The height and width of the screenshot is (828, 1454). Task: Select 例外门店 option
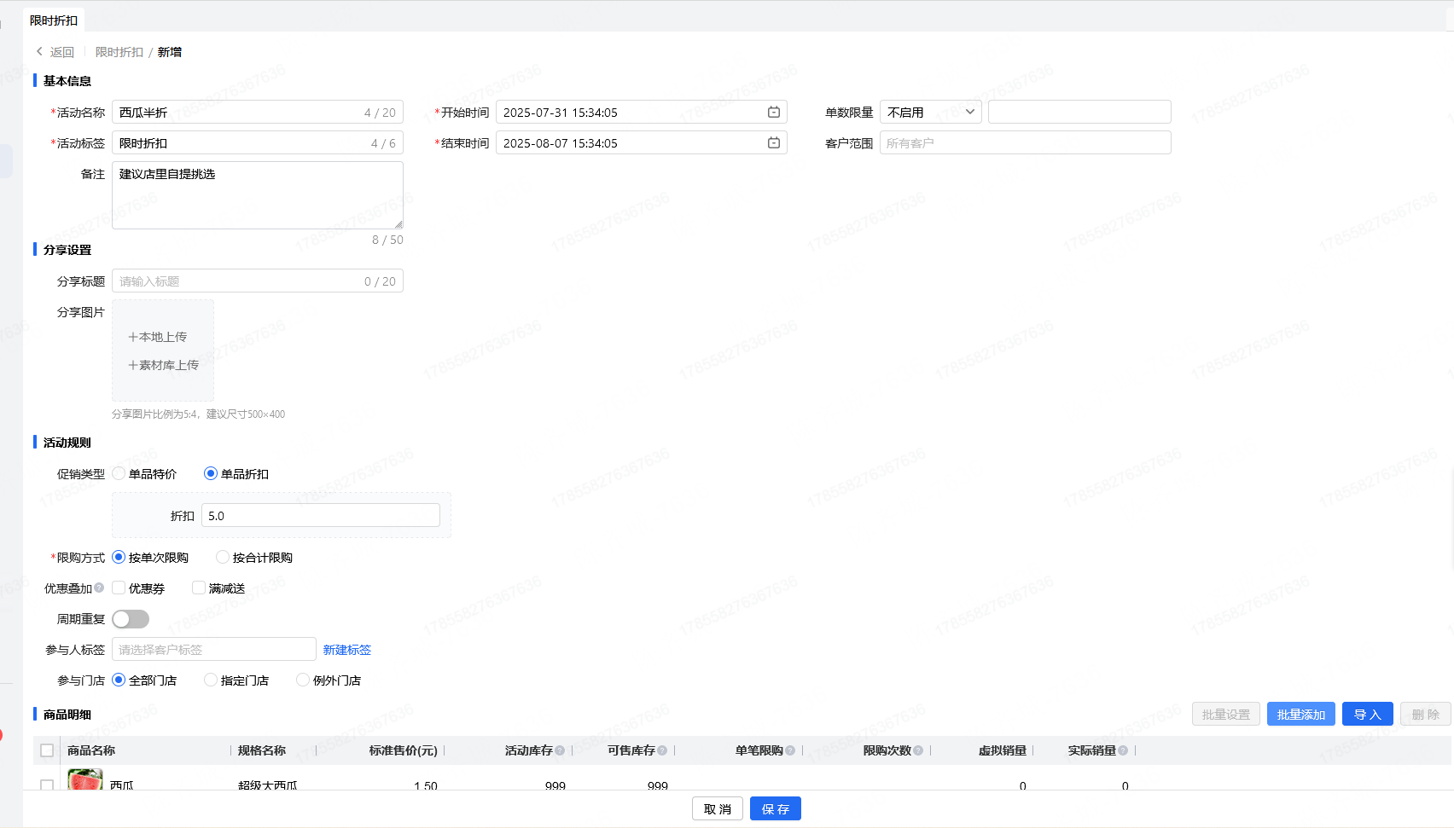[303, 680]
